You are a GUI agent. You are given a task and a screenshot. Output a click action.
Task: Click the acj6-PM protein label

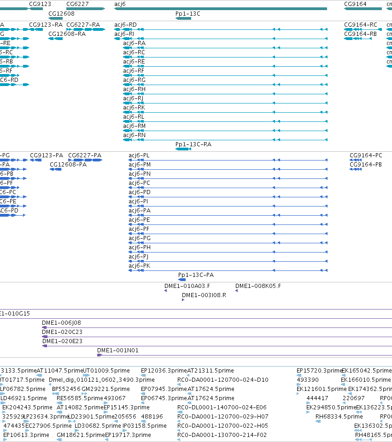[140, 165]
